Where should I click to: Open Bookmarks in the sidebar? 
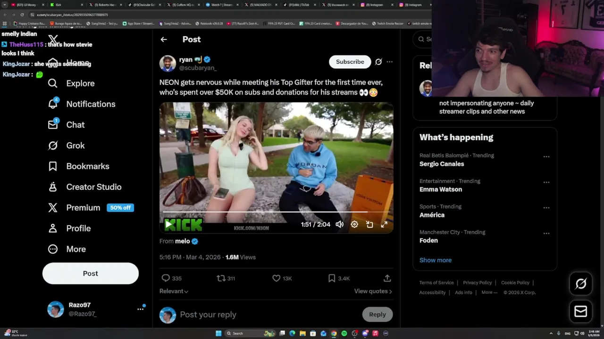(x=78, y=166)
